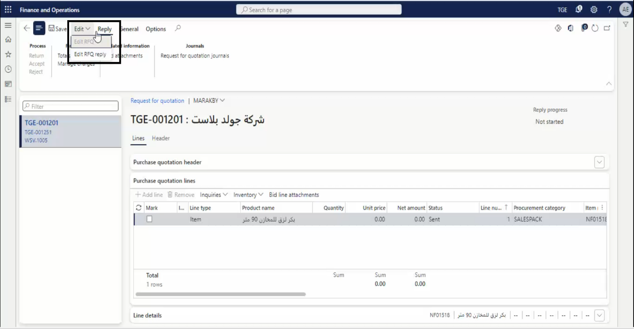Image resolution: width=634 pixels, height=329 pixels.
Task: Expand the Edit dropdown menu
Action: click(82, 29)
